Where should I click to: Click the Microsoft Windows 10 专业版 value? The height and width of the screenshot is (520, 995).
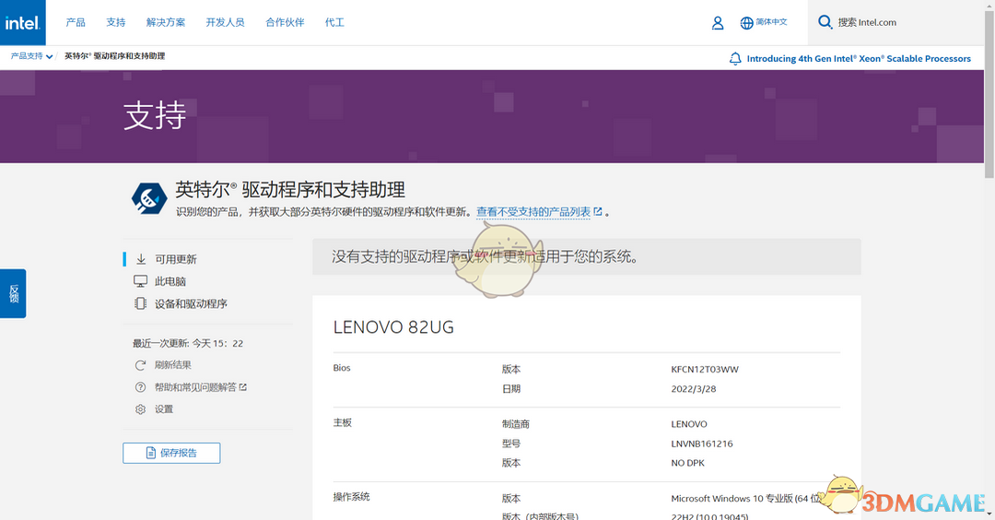pos(747,499)
